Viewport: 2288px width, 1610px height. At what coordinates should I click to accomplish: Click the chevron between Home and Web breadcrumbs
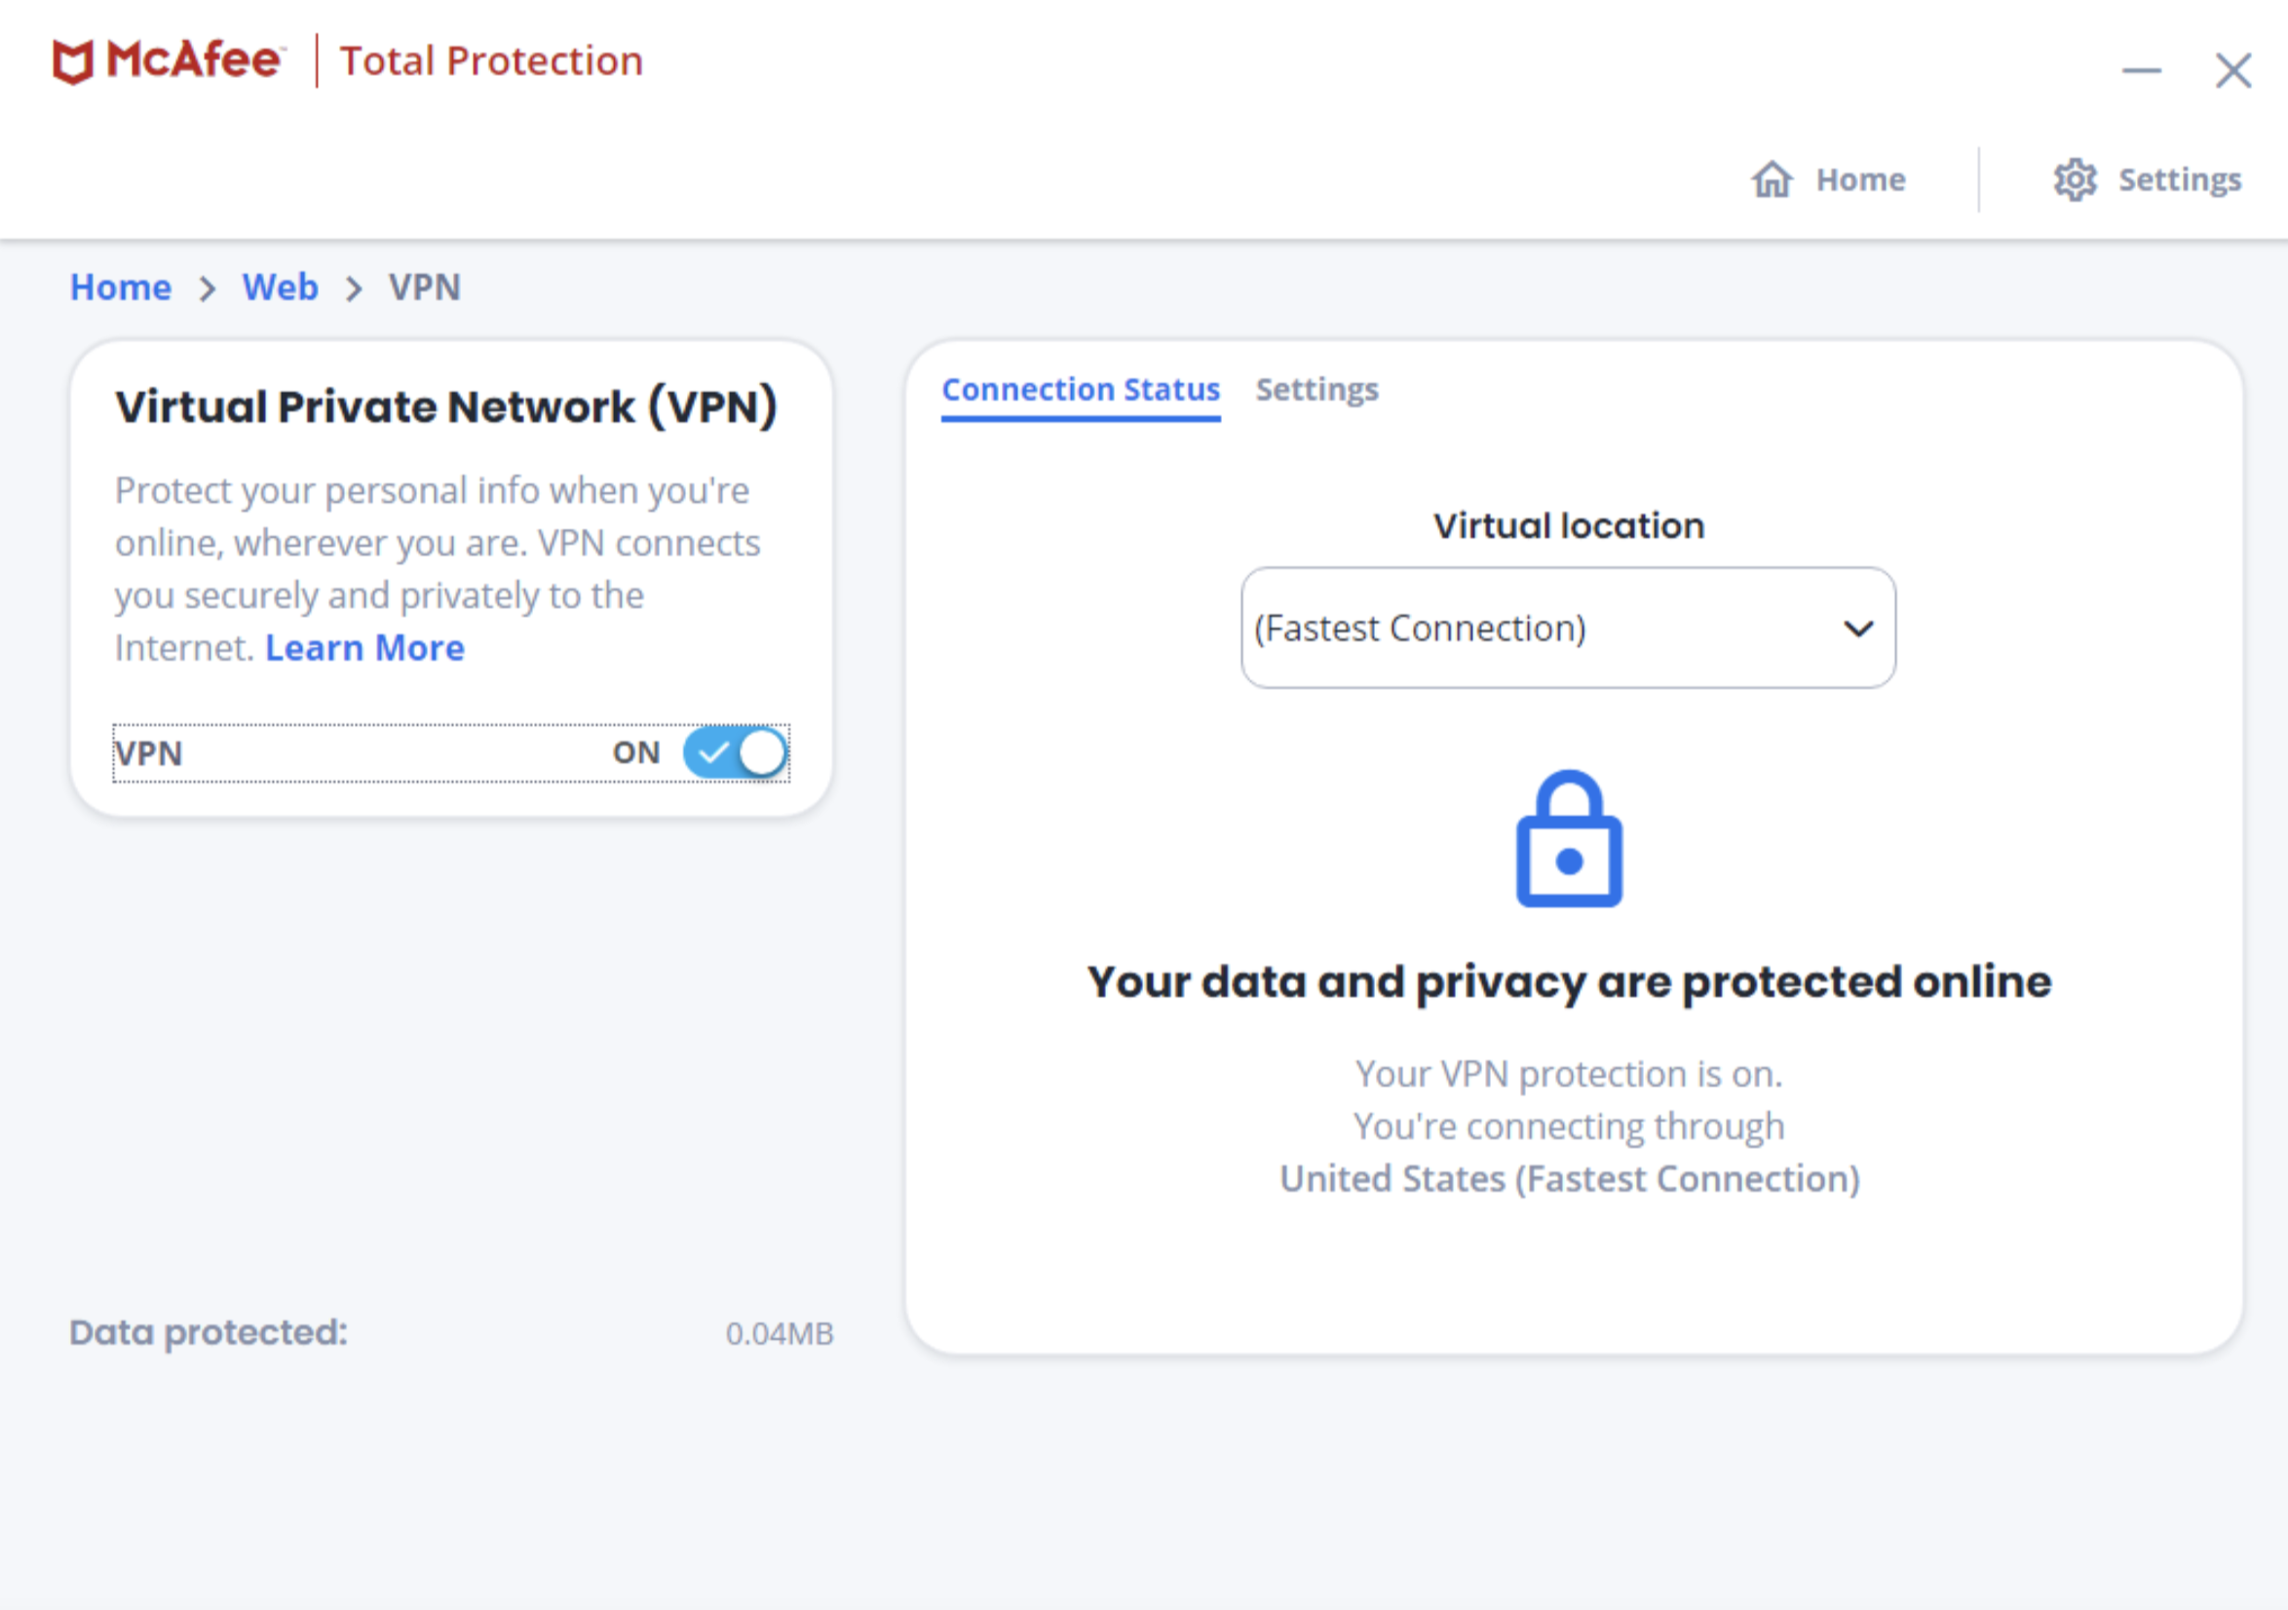[x=208, y=289]
